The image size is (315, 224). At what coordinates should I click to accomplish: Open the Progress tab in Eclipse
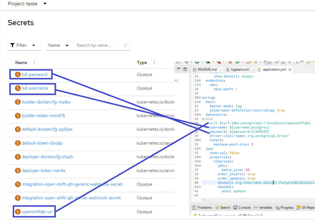[x=285, y=207]
